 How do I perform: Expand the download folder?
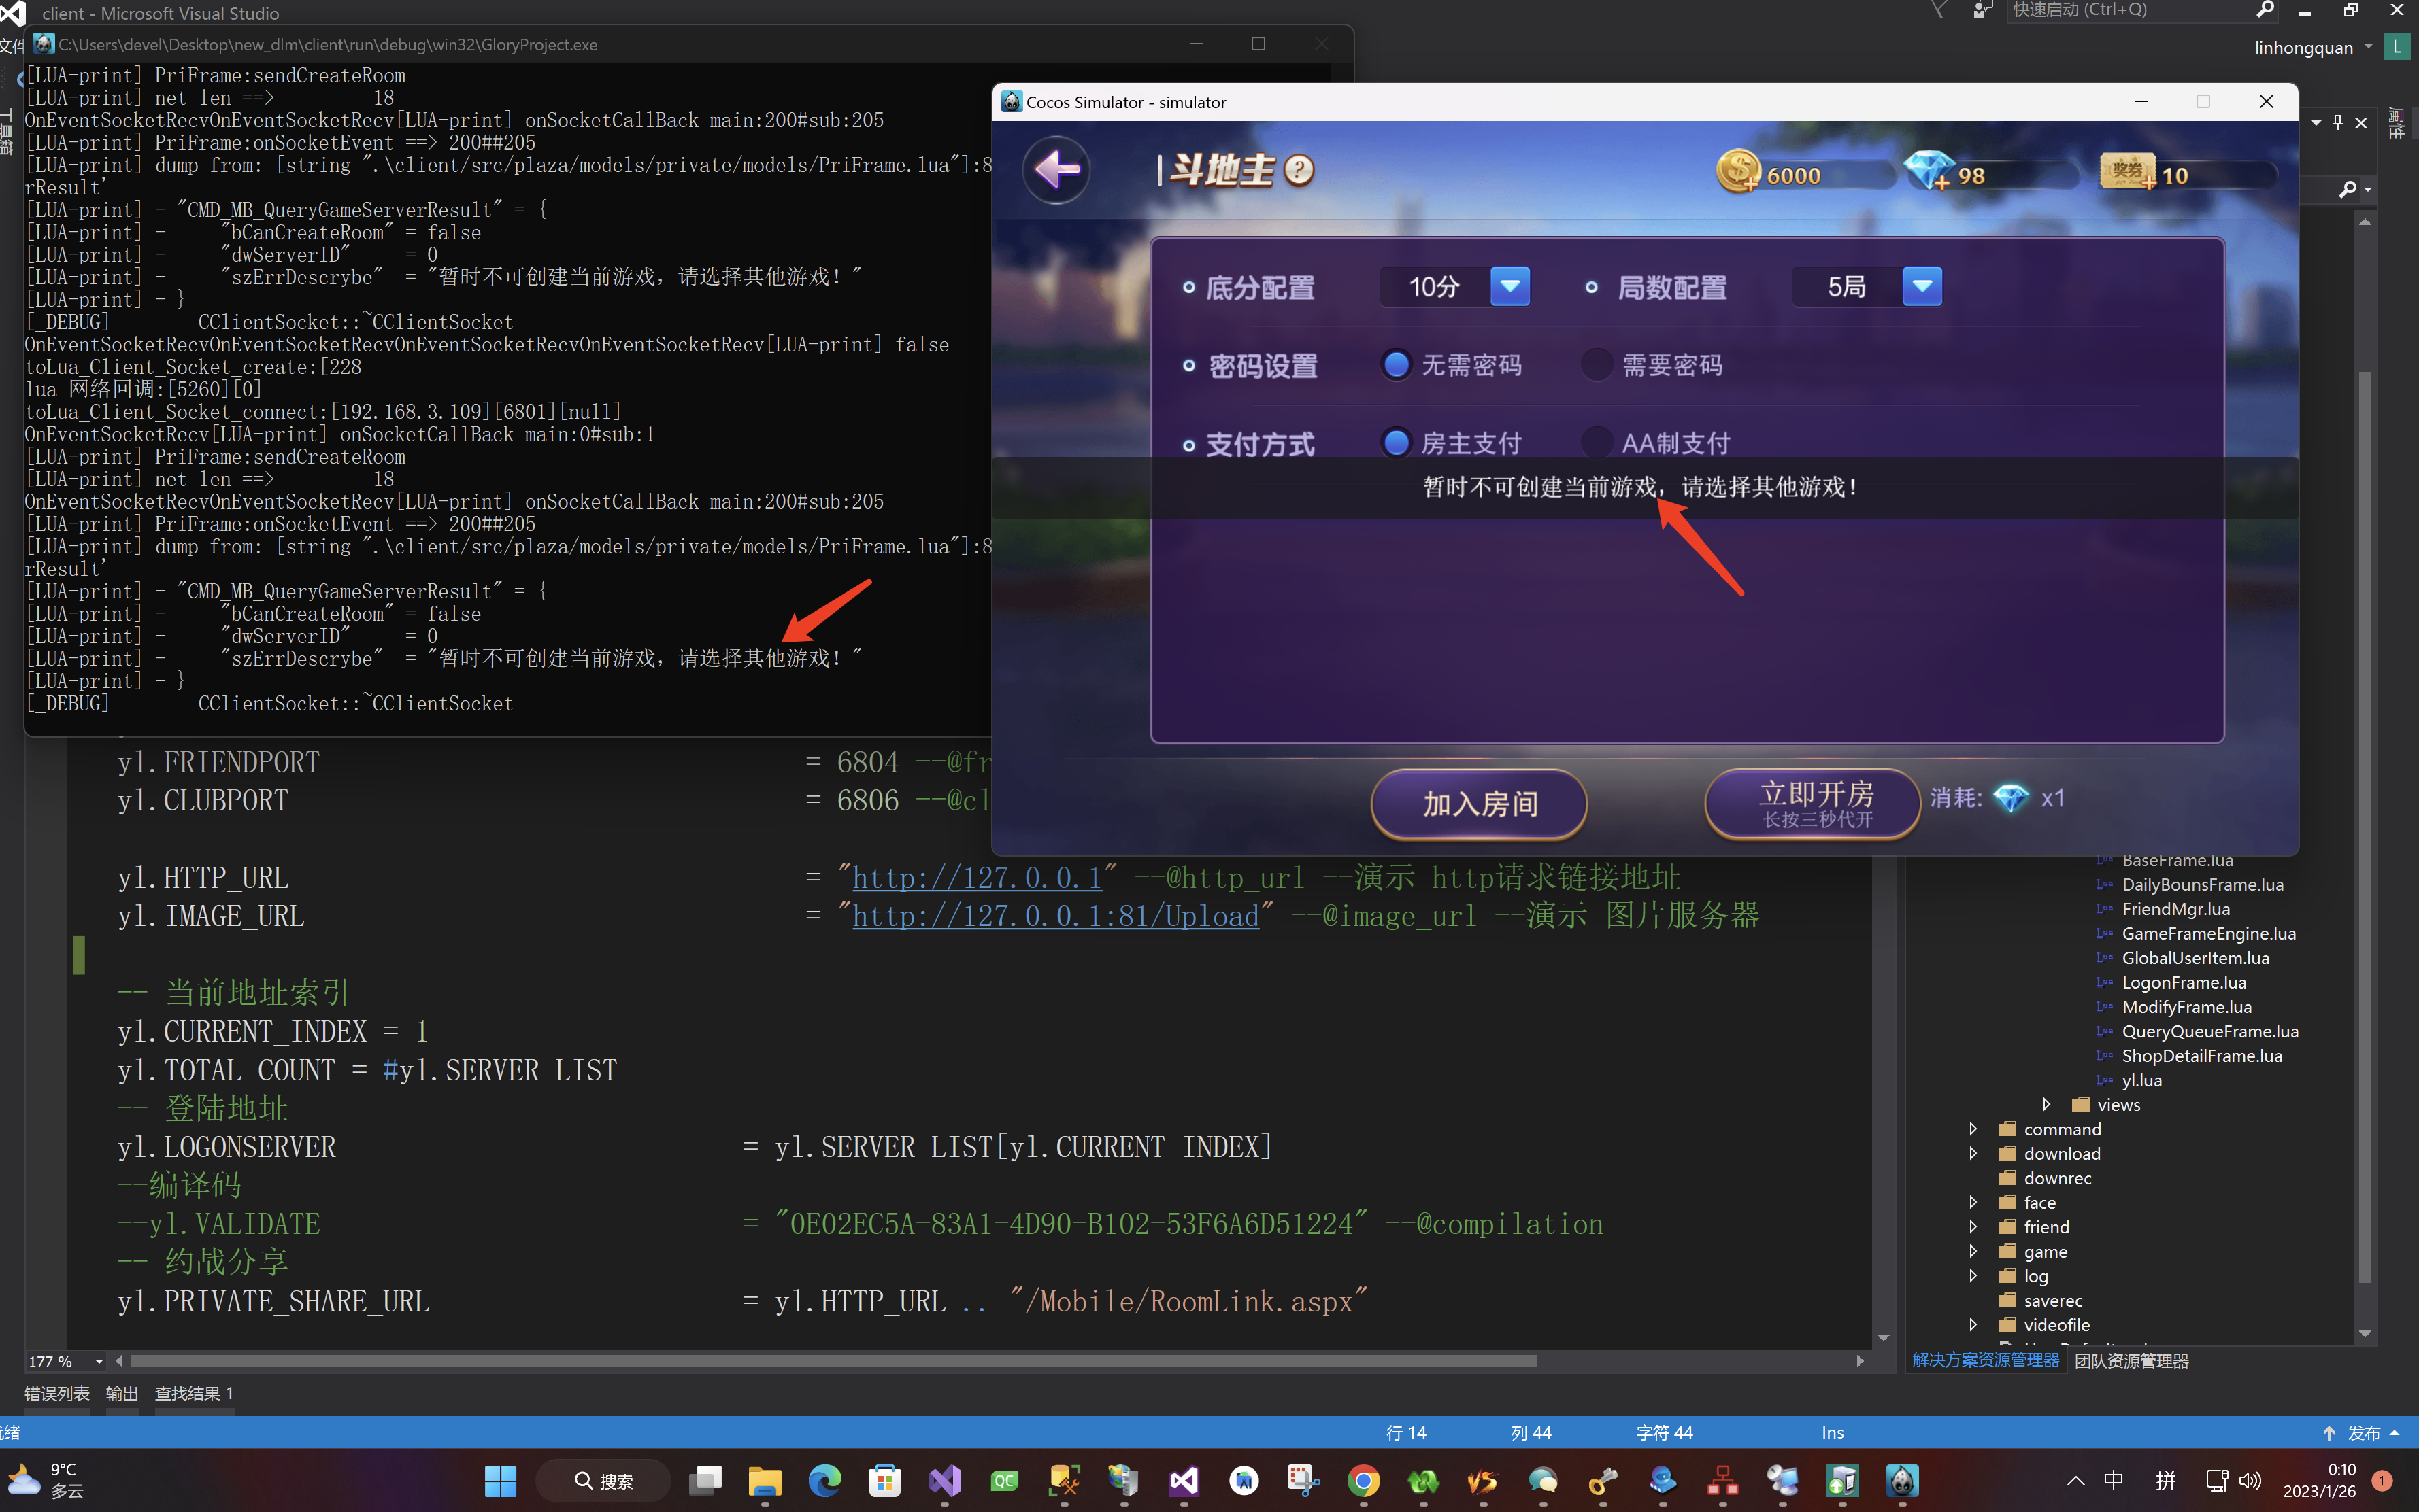pyautogui.click(x=1972, y=1153)
